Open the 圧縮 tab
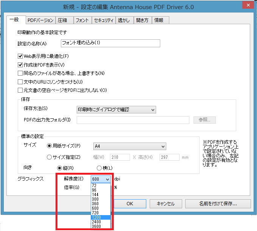Screen dimensions: 257x231 65,20
